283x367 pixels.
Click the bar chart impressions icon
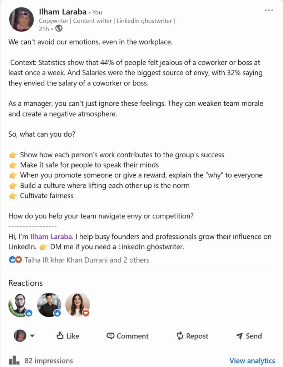(x=14, y=360)
